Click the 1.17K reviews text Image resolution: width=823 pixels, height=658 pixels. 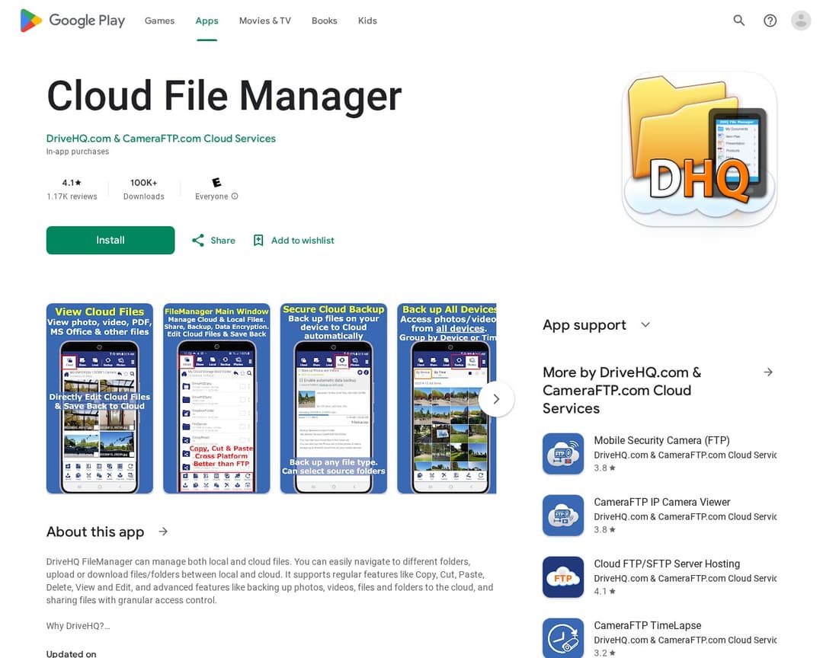click(x=72, y=196)
